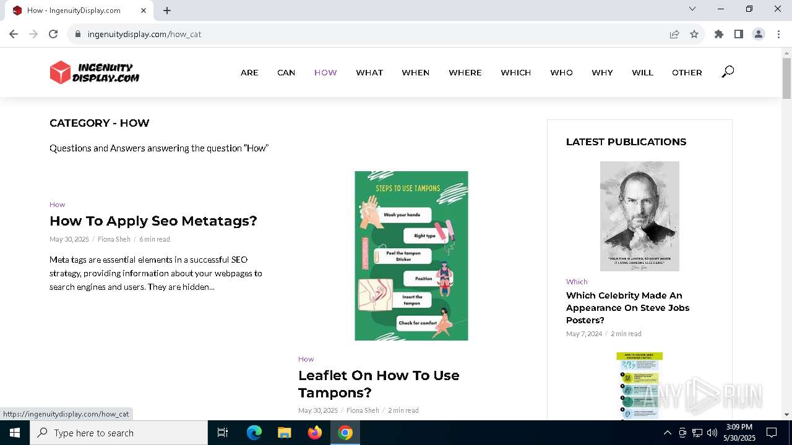Open the WHEN category menu item
792x445 pixels.
[416, 72]
